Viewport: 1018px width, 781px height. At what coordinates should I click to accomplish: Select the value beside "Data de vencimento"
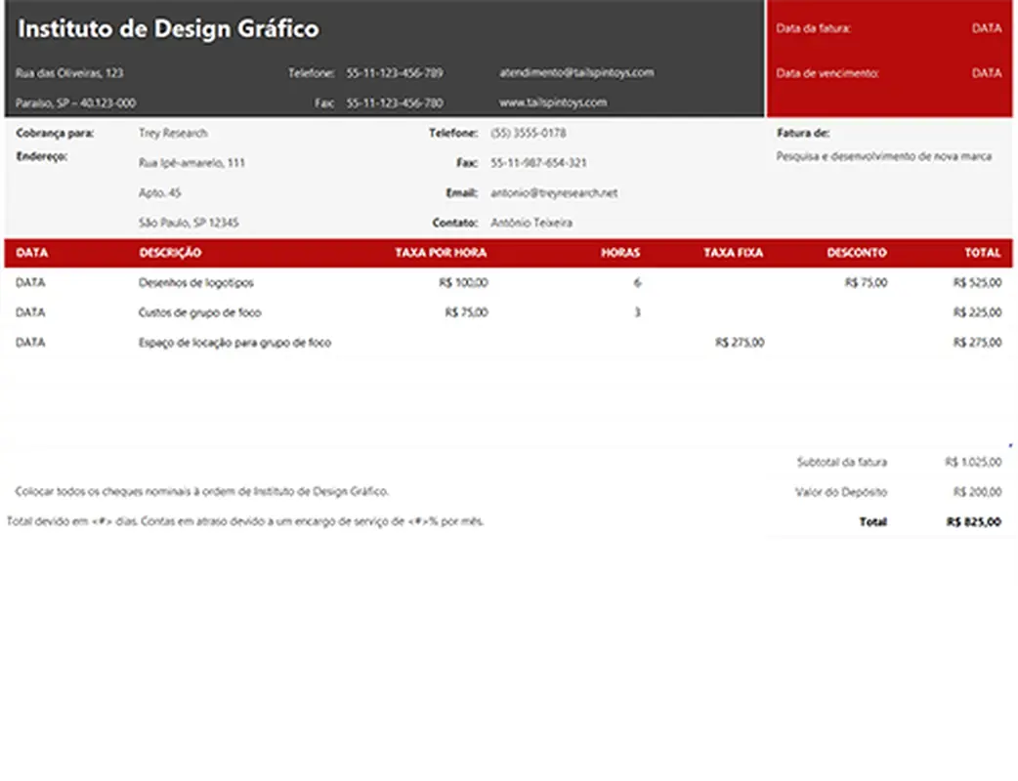pyautogui.click(x=986, y=73)
